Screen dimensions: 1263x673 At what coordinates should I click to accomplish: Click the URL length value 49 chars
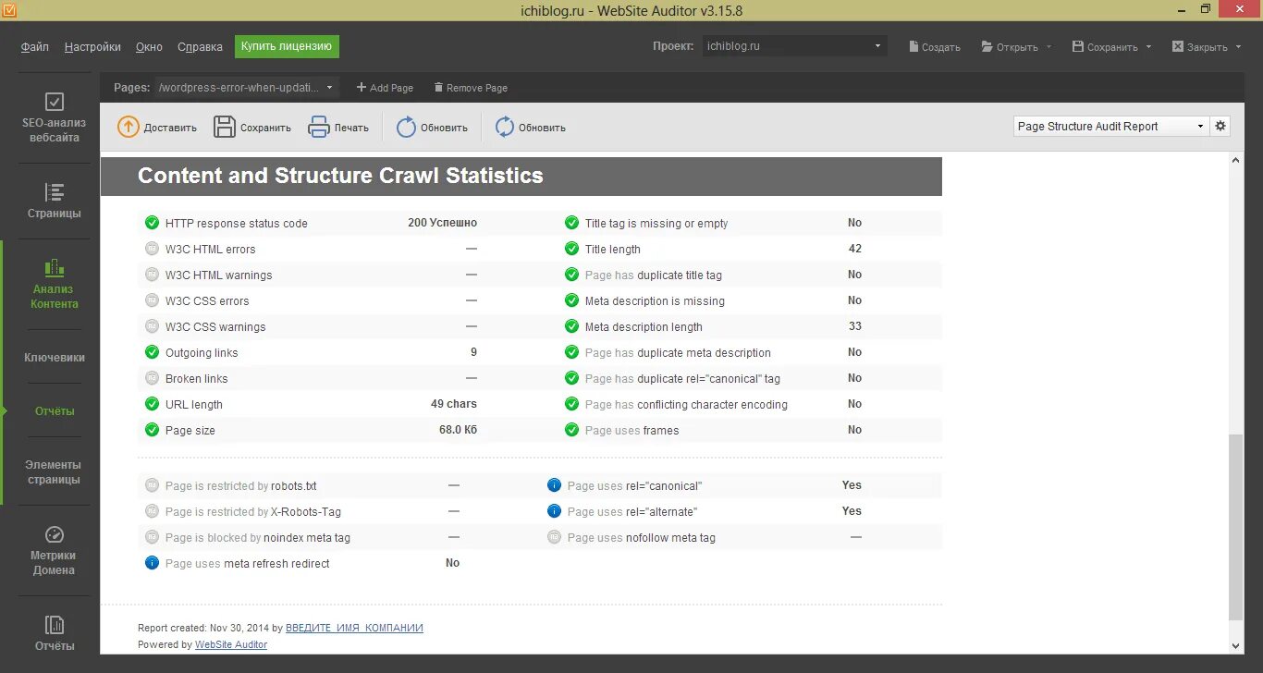coord(454,404)
